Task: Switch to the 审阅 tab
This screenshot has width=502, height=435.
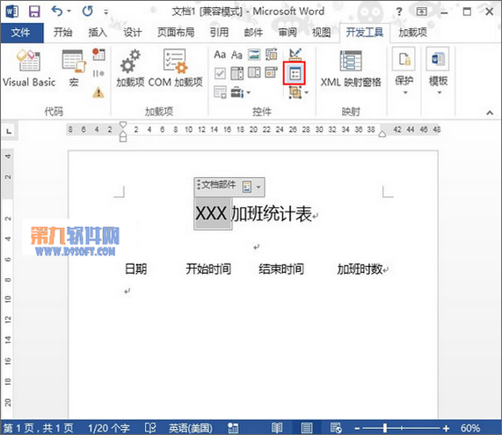Action: (x=287, y=33)
